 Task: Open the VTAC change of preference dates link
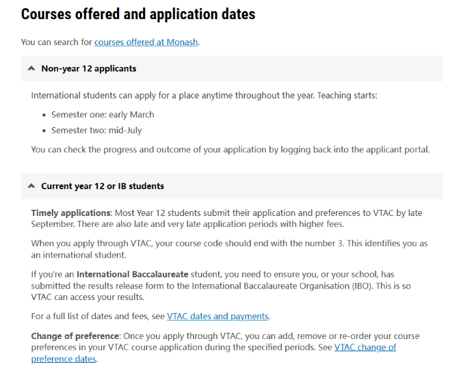pos(213,353)
